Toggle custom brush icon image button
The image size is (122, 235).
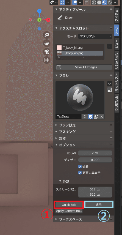pos(110,90)
